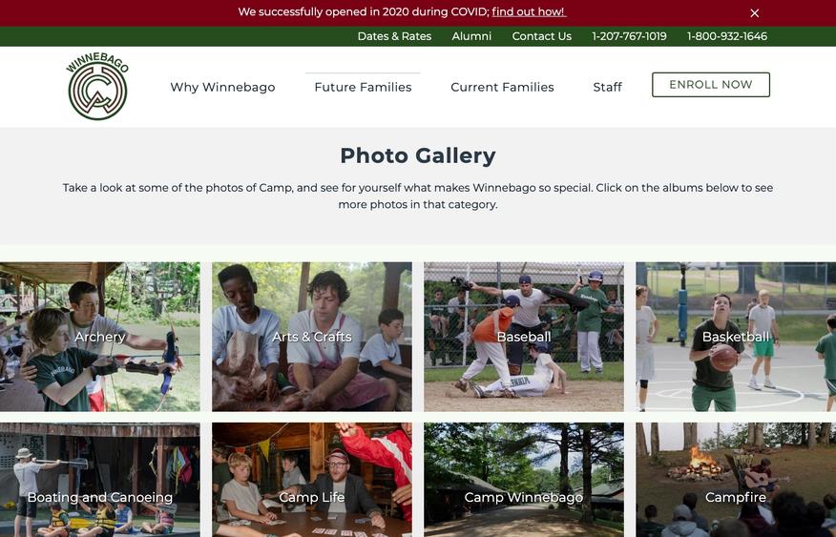The height and width of the screenshot is (537, 836).
Task: Select the Staff menu item
Action: 607,87
